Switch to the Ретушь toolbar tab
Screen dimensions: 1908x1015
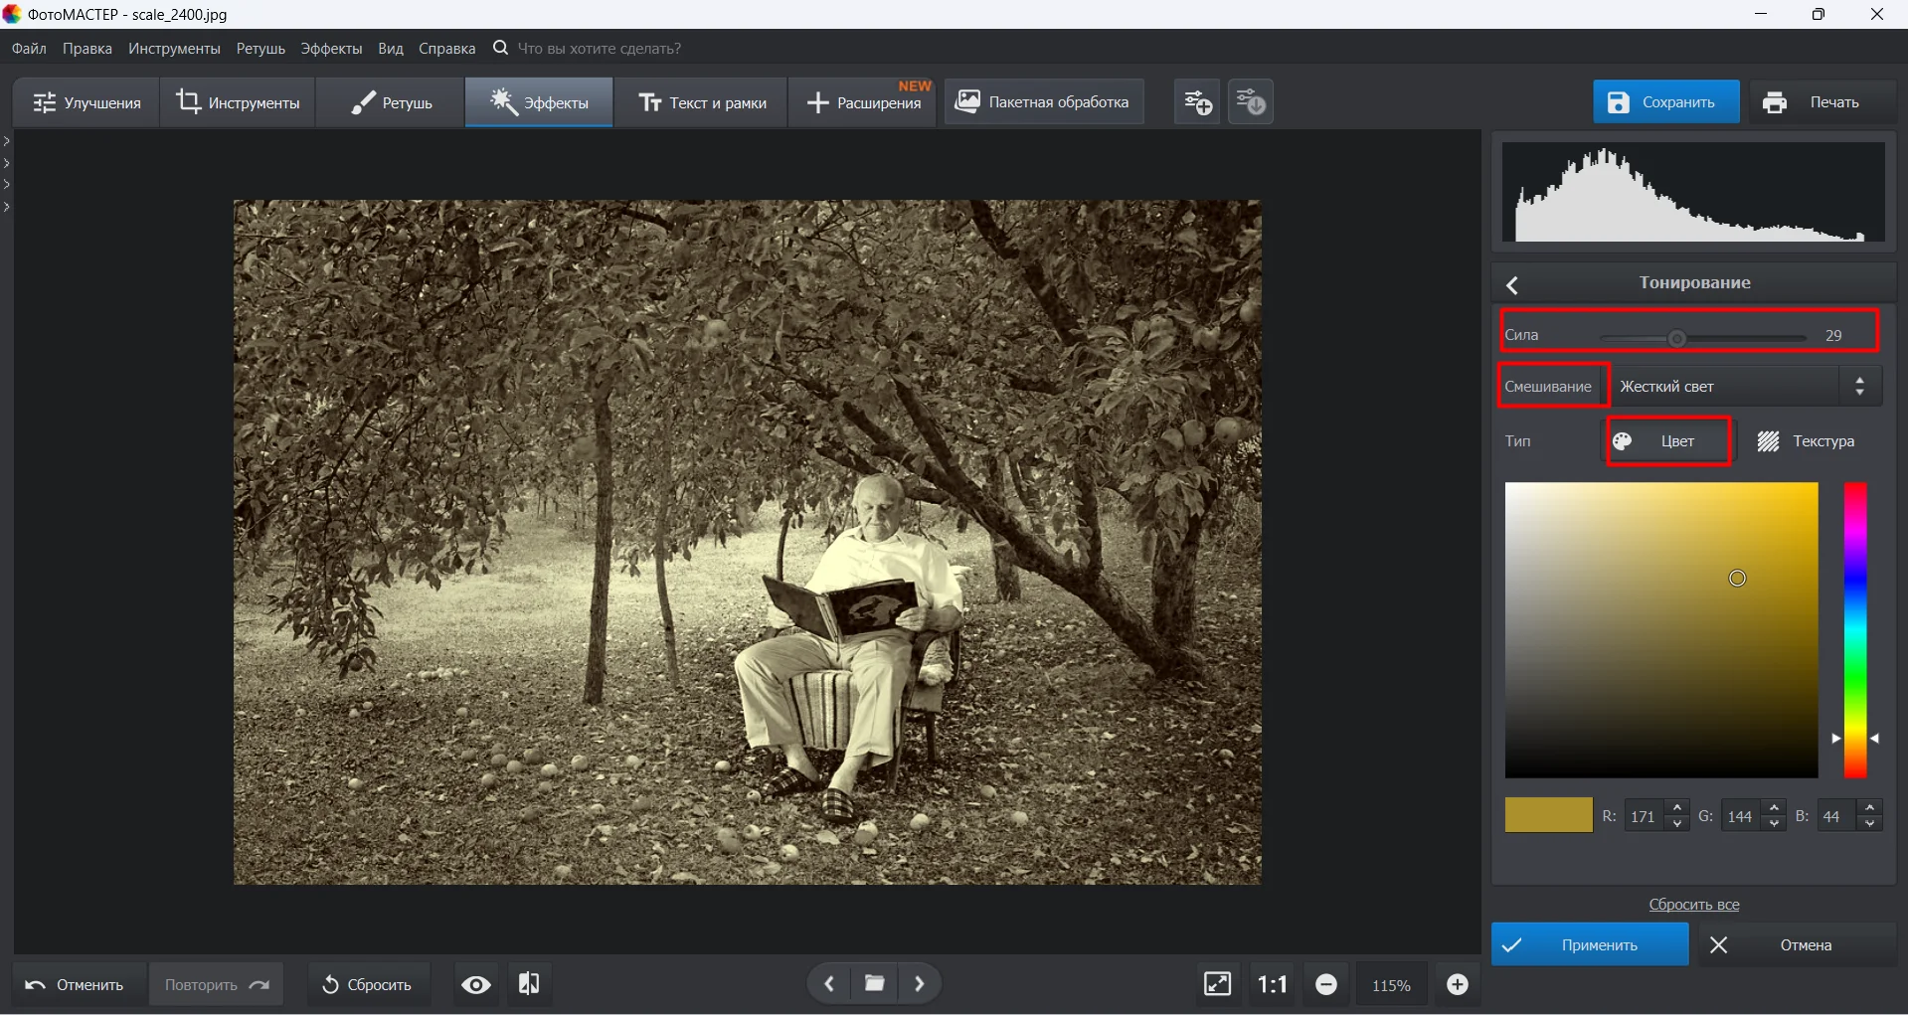(x=391, y=102)
